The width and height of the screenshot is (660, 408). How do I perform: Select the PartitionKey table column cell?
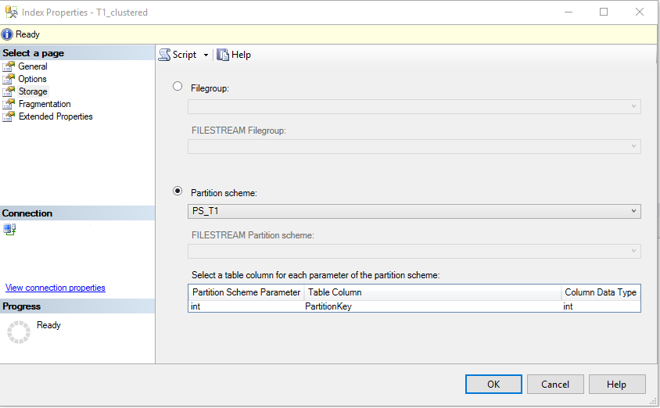tap(432, 306)
